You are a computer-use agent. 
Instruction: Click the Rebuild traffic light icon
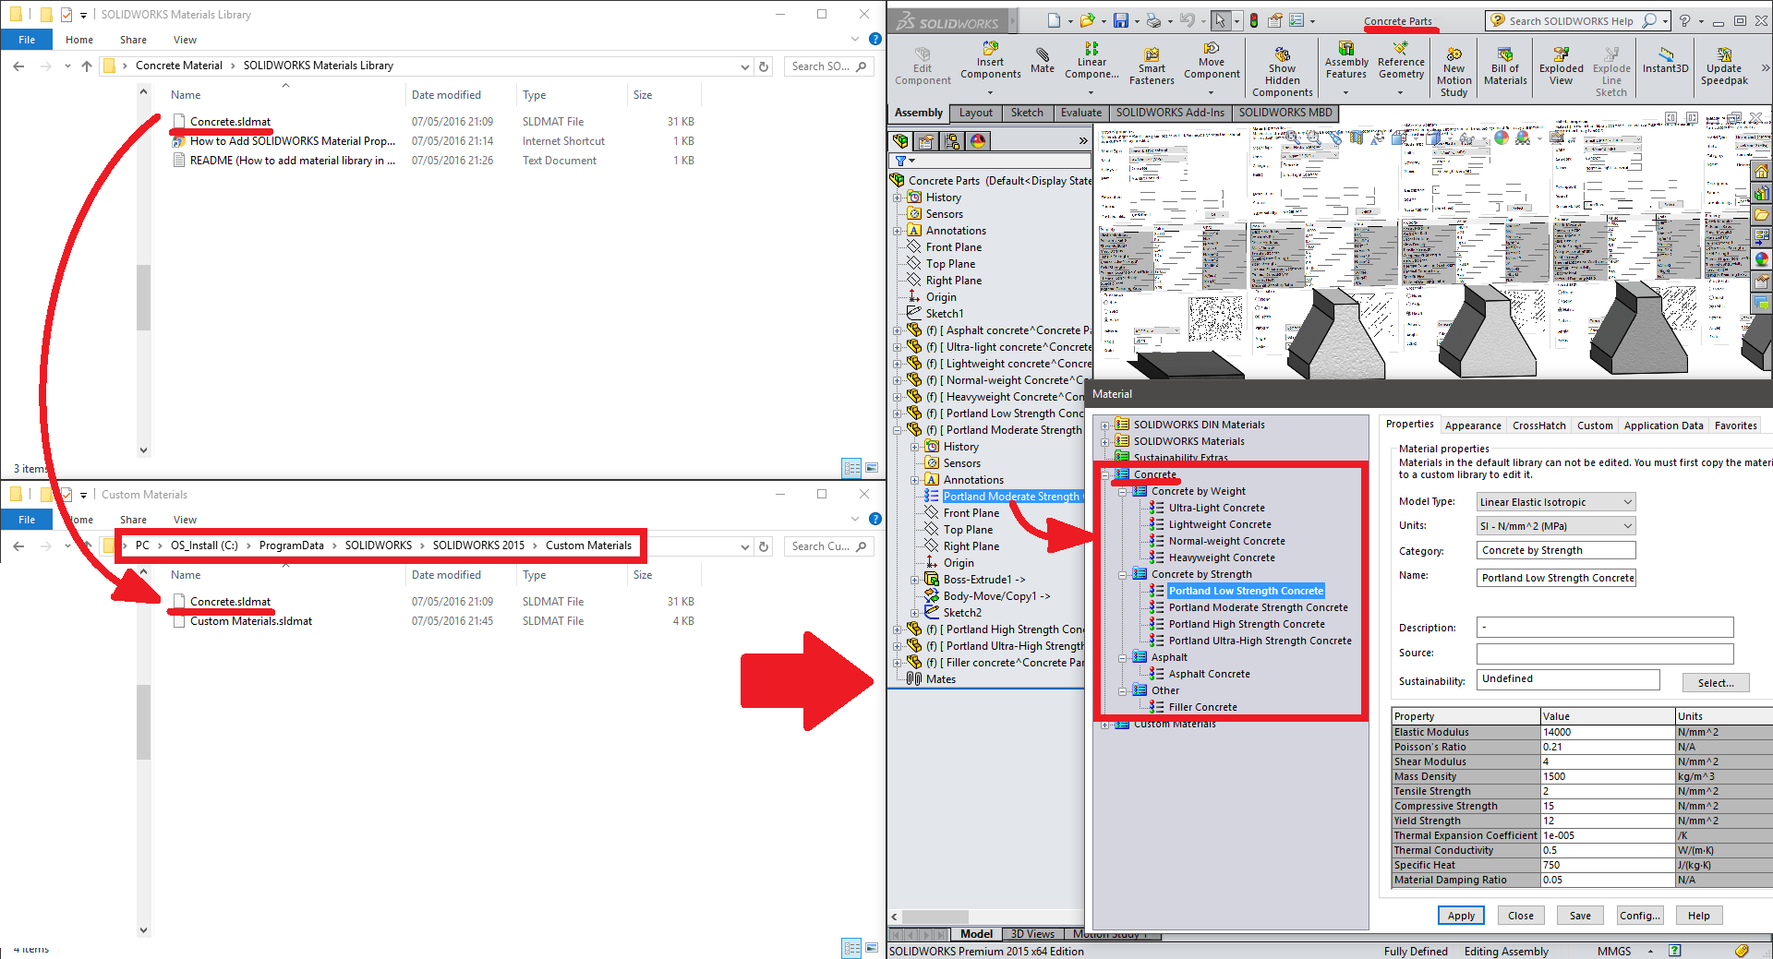click(x=1253, y=20)
